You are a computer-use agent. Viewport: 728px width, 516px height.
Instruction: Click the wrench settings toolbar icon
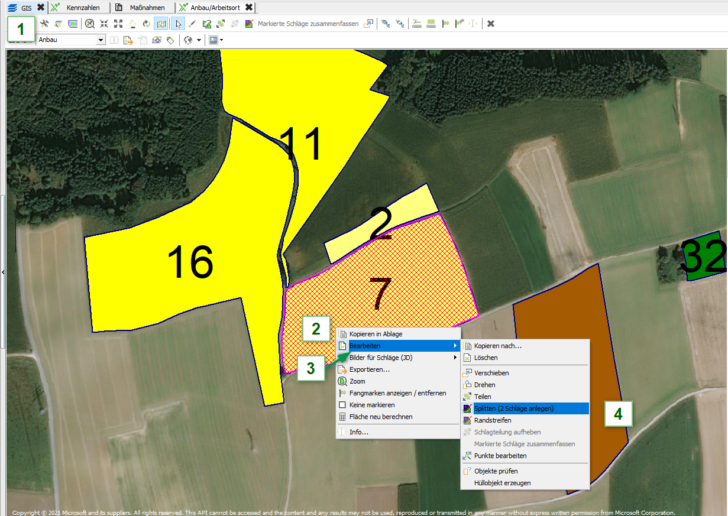click(x=44, y=24)
